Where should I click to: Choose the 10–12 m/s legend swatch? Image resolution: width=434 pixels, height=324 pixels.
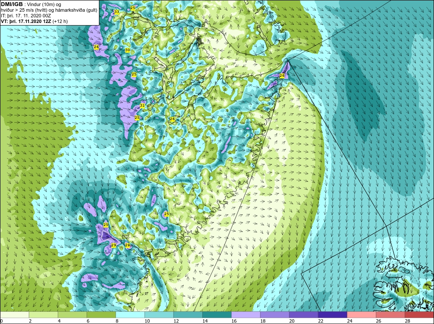tap(159, 315)
